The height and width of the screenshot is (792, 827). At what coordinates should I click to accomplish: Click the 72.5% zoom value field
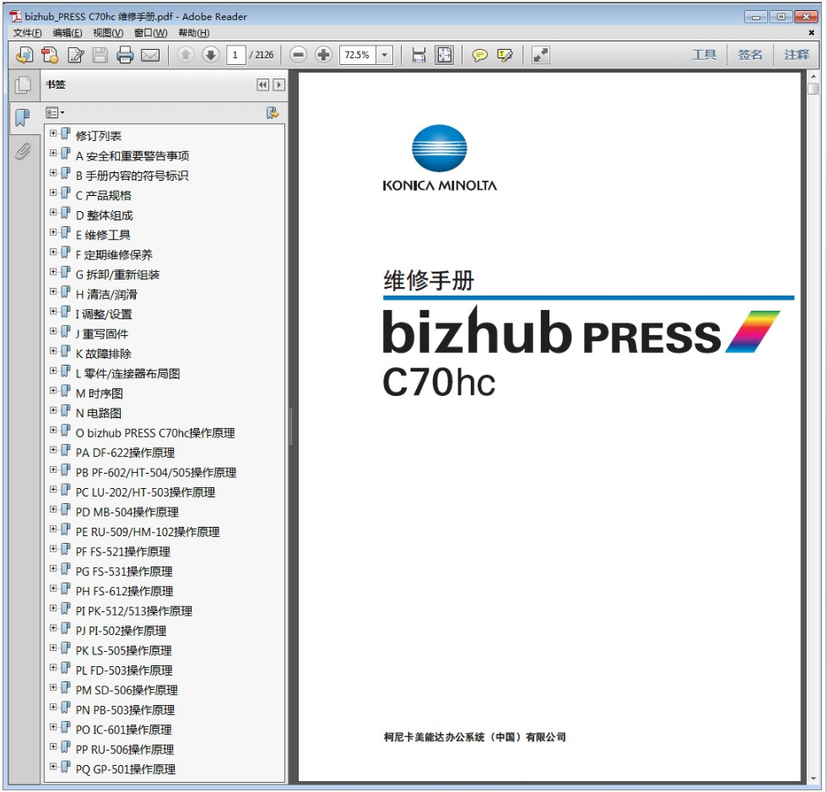[x=358, y=55]
